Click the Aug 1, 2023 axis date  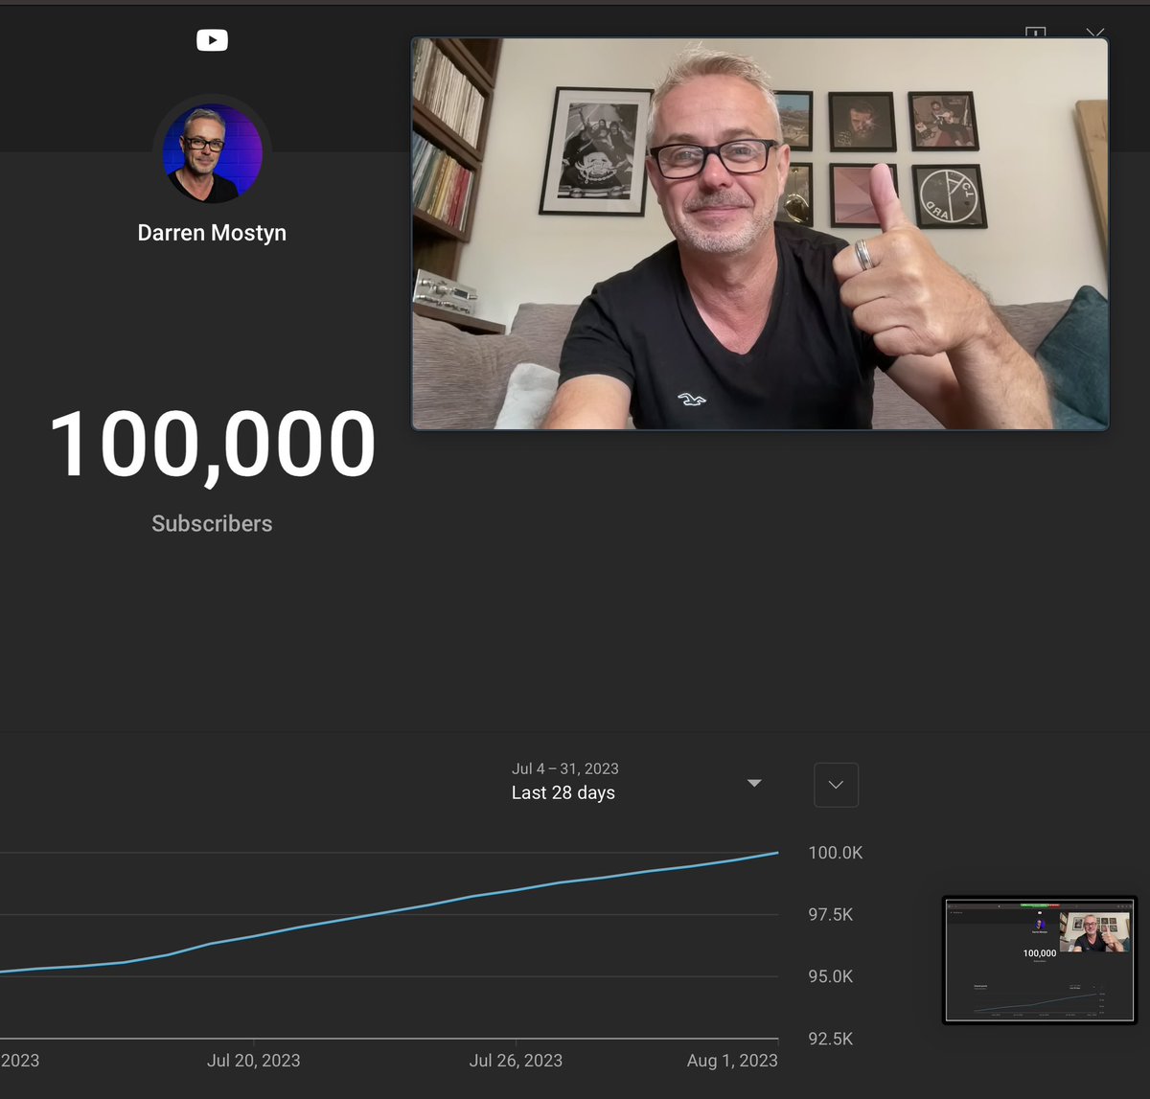pos(732,1061)
